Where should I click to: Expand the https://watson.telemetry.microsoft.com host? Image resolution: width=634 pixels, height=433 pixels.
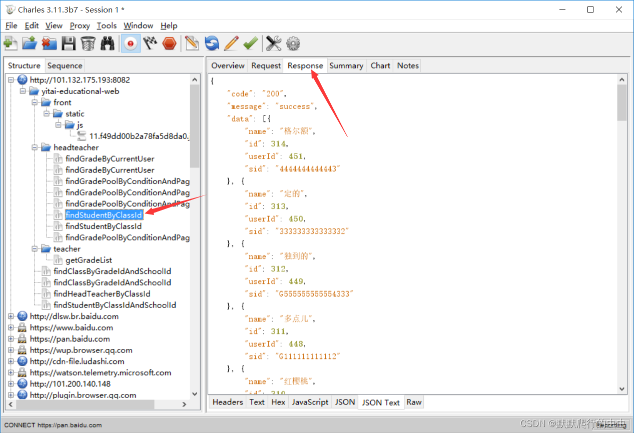[11, 372]
